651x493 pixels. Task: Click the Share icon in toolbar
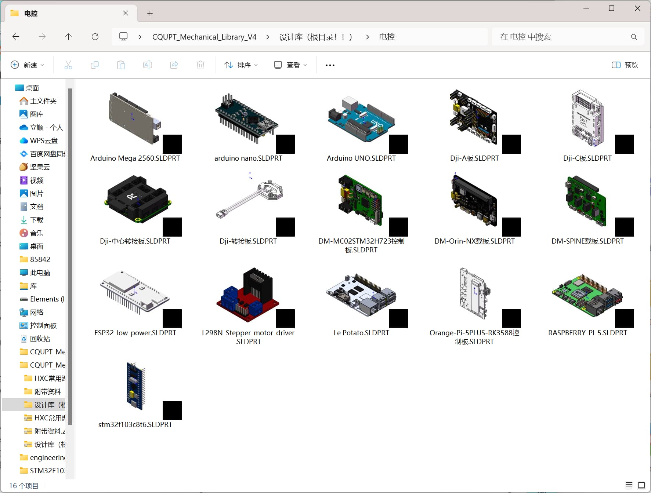click(x=174, y=65)
